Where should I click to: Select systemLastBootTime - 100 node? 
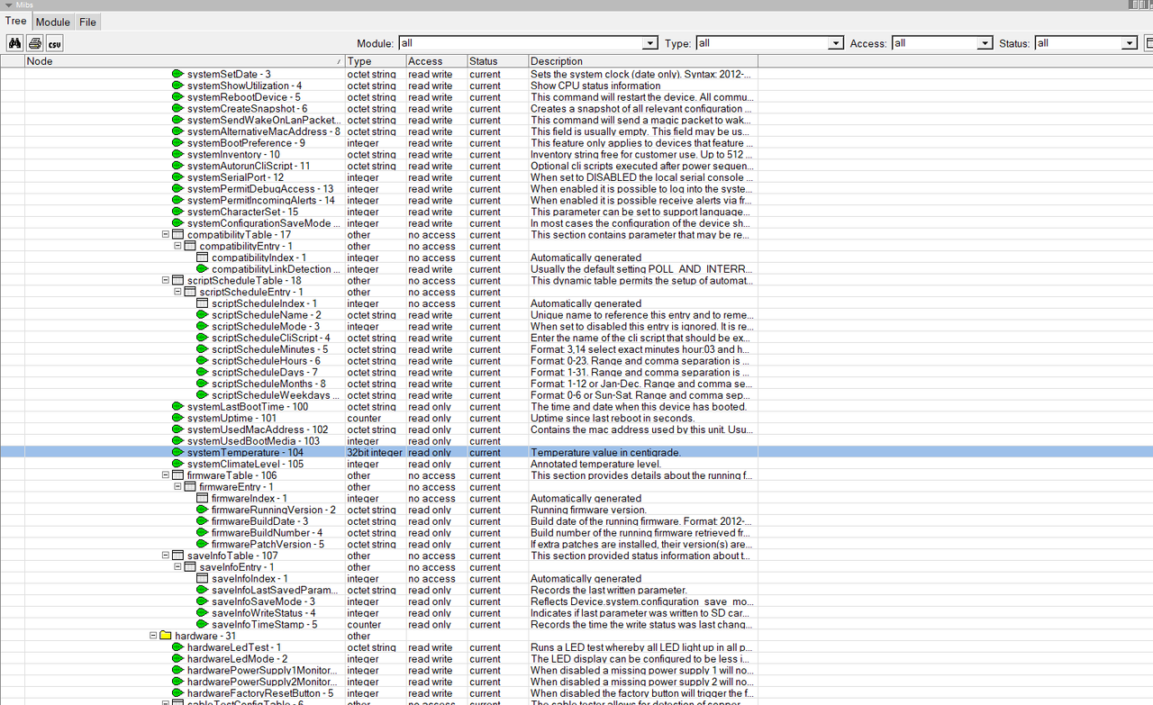[x=248, y=407]
